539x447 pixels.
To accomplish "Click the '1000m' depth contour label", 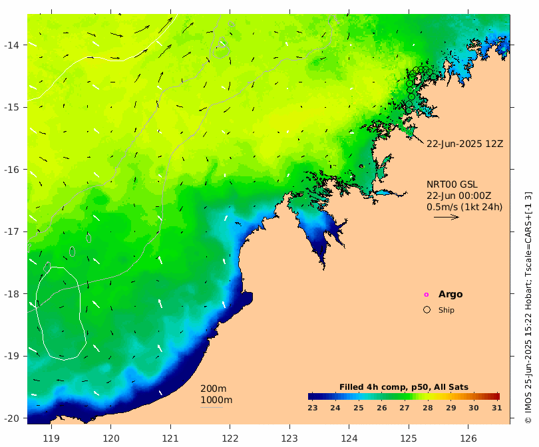I will (216, 400).
